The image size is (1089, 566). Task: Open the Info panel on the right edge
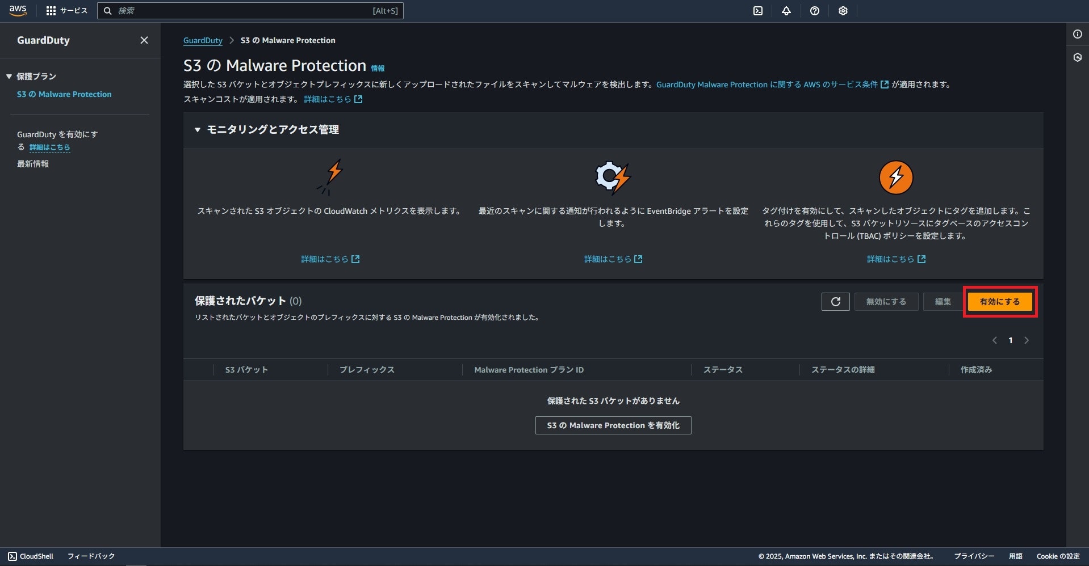[x=1077, y=34]
